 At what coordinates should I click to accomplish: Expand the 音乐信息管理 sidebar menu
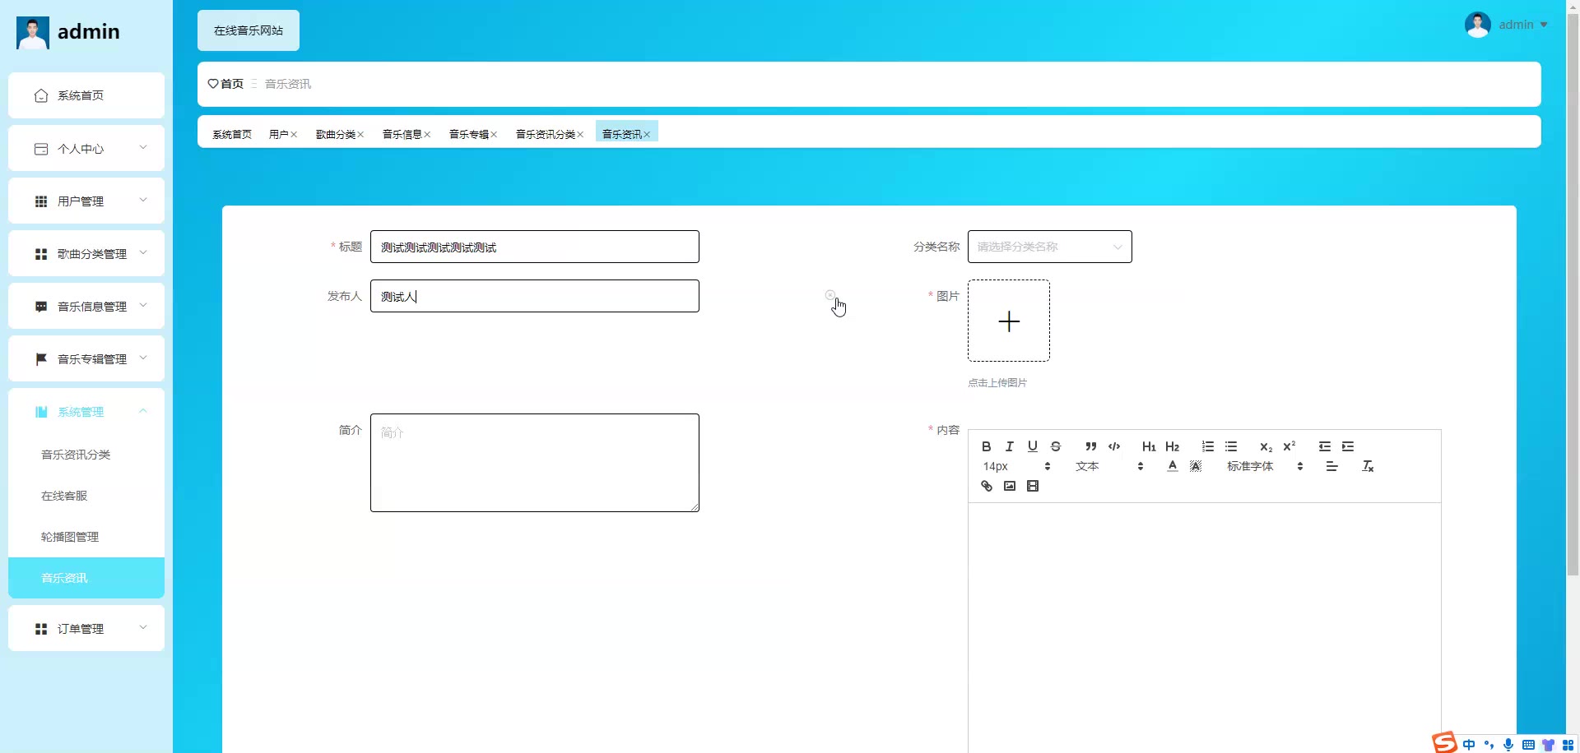pyautogui.click(x=86, y=307)
